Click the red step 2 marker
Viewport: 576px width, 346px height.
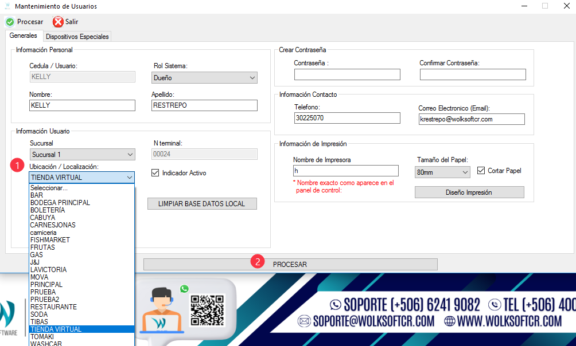point(258,262)
